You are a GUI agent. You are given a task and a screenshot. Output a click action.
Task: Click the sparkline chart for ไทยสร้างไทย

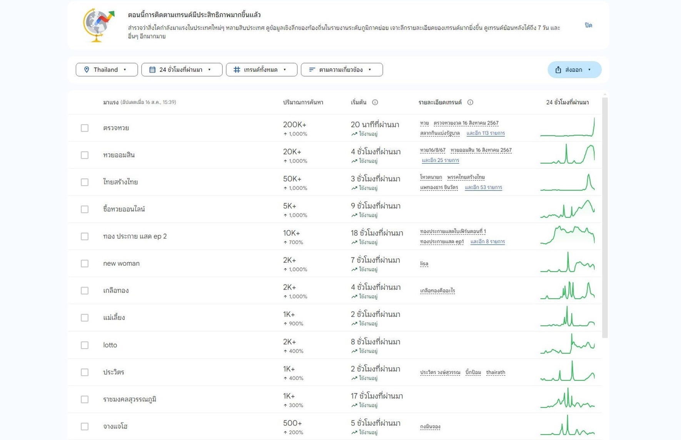567,182
